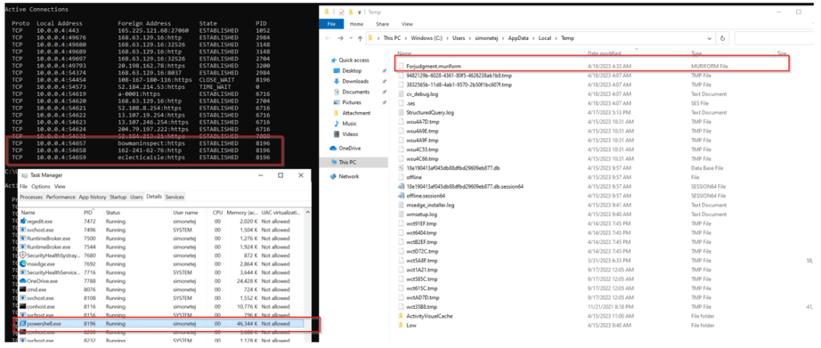Sort processes by PID column header
Screen dimensions: 821x348
pyautogui.click(x=88, y=212)
